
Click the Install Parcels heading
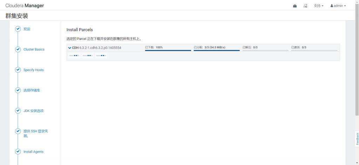click(x=80, y=30)
